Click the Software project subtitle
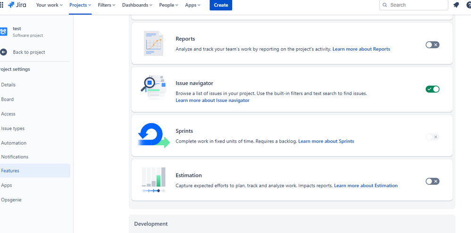471x233 pixels. point(28,35)
